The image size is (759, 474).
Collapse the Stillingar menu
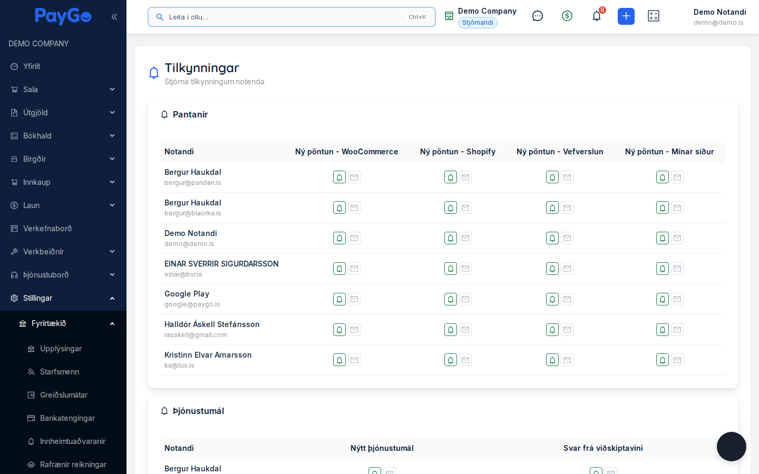click(x=63, y=298)
